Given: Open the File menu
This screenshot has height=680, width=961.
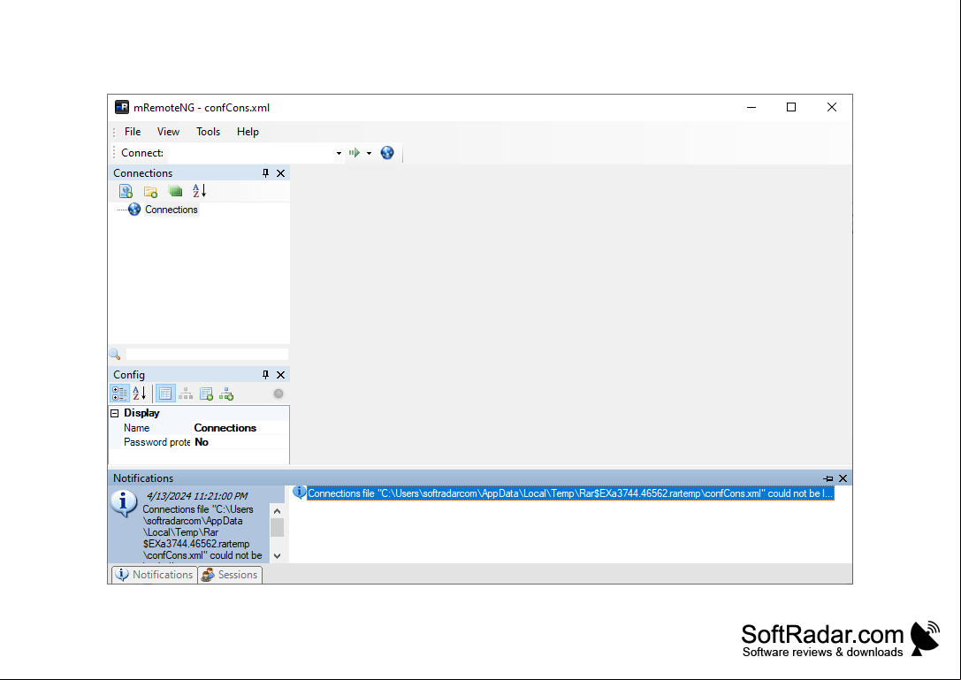Looking at the screenshot, I should (x=133, y=132).
